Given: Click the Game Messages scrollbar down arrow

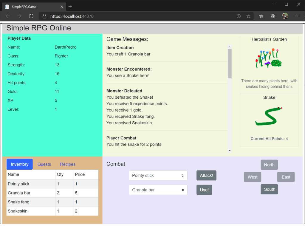Looking at the screenshot, I should [230, 151].
